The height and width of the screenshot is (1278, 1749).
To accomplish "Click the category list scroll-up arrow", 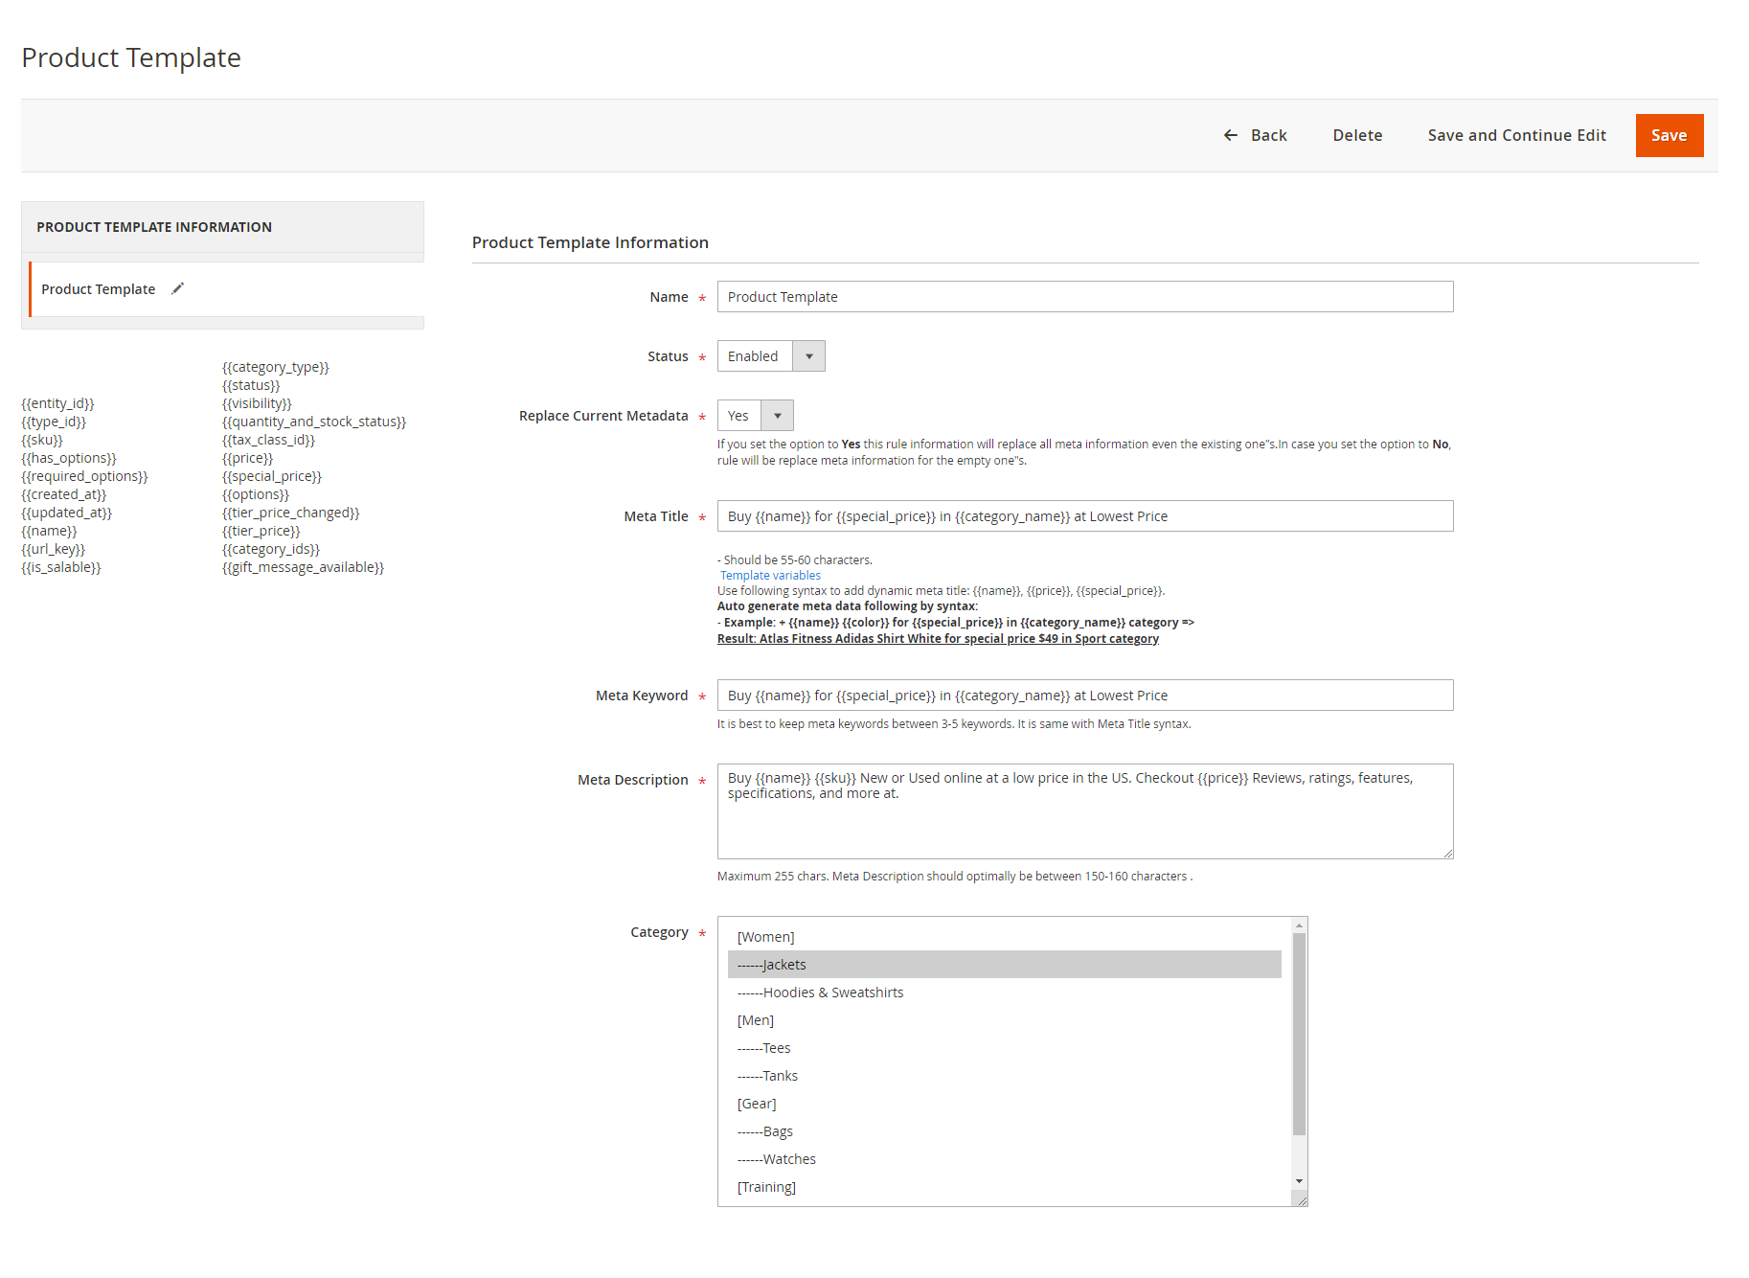I will coord(1299,924).
